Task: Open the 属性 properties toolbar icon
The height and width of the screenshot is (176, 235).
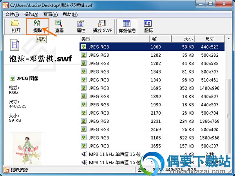Action: [x=81, y=26]
